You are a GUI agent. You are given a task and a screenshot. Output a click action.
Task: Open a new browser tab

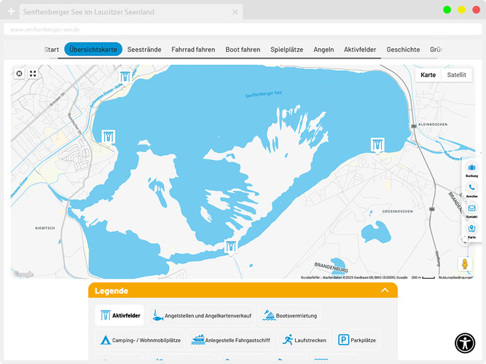11,12
